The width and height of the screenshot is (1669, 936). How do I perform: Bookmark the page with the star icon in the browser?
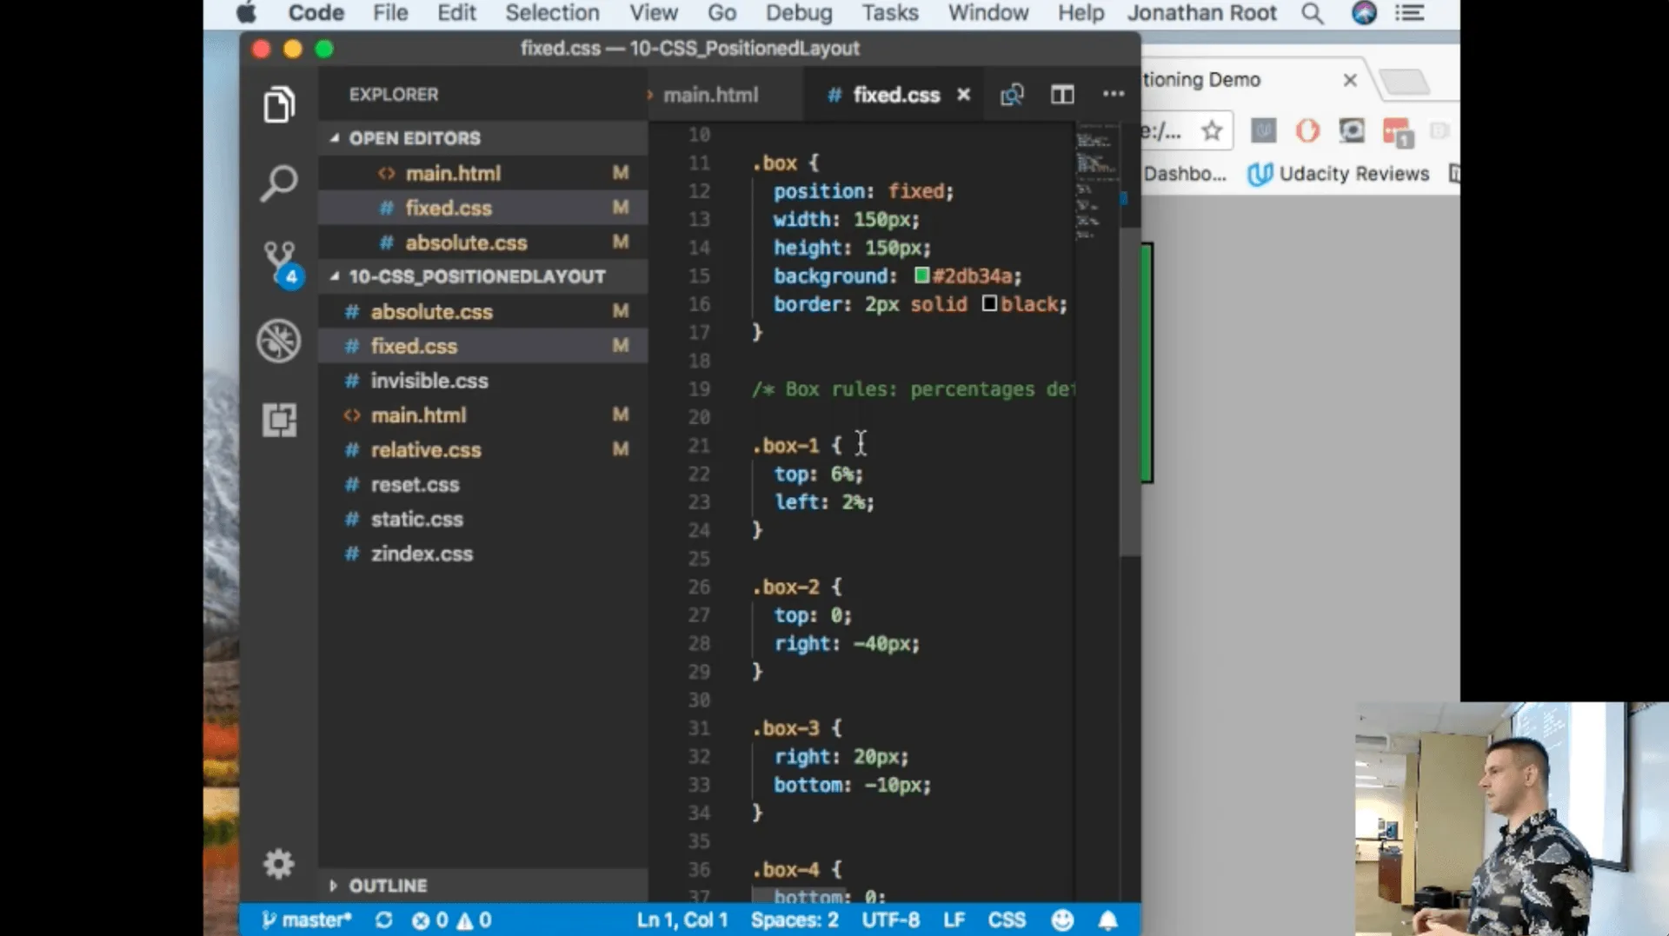[x=1212, y=131]
